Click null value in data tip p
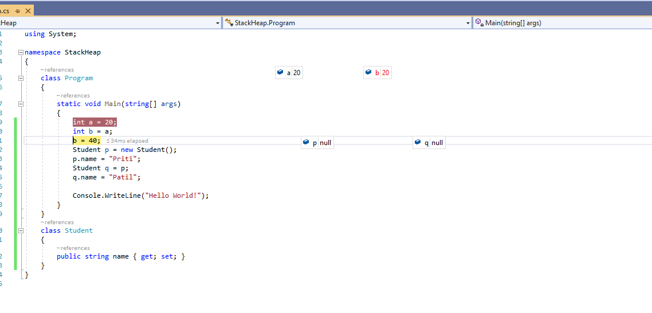This screenshot has height=313, width=652. coord(326,143)
